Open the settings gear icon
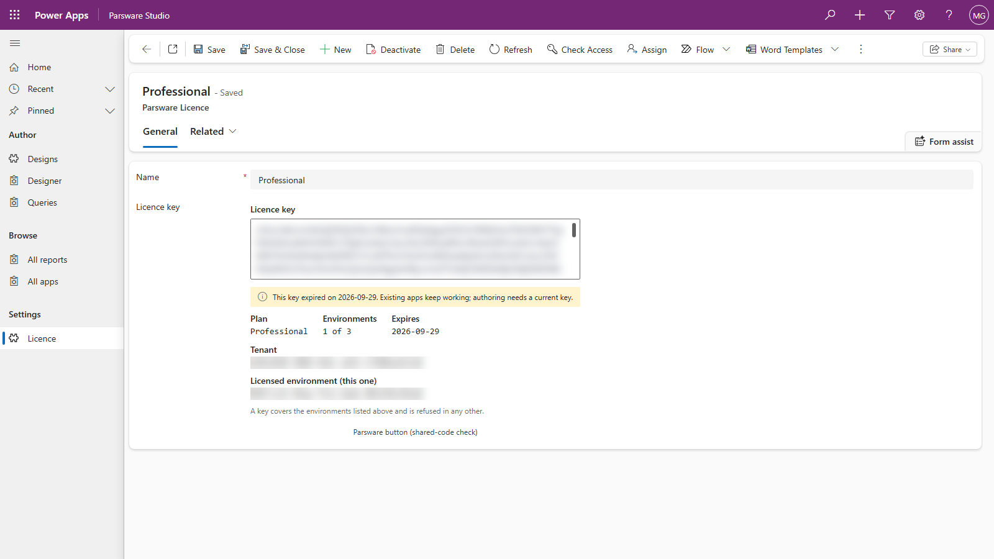Viewport: 994px width, 559px height. (919, 15)
